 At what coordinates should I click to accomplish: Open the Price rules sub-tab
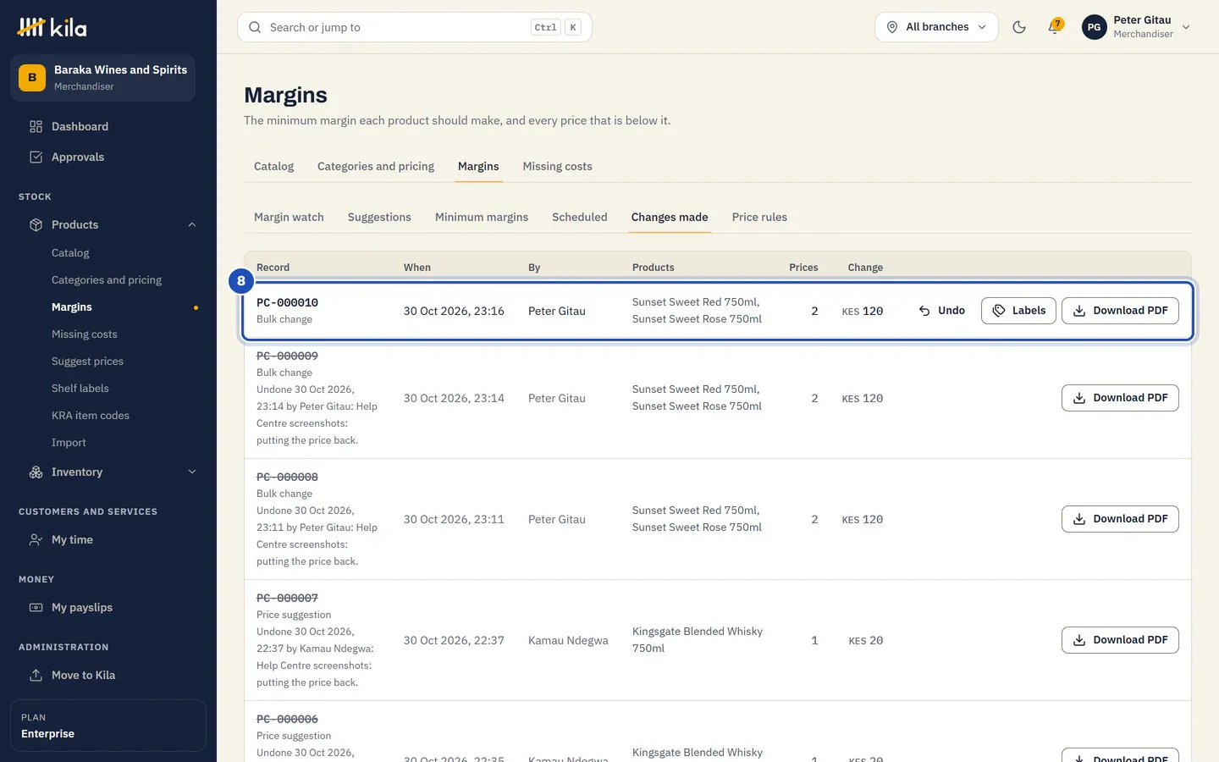pyautogui.click(x=759, y=217)
